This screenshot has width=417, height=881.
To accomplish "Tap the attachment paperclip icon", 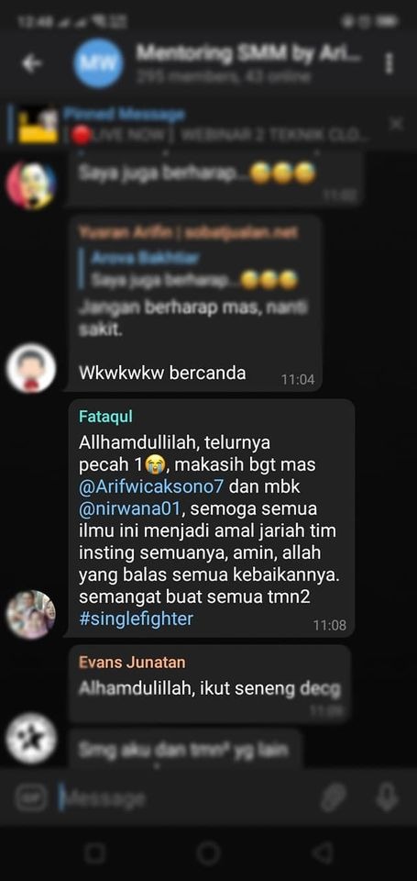I will click(x=333, y=797).
